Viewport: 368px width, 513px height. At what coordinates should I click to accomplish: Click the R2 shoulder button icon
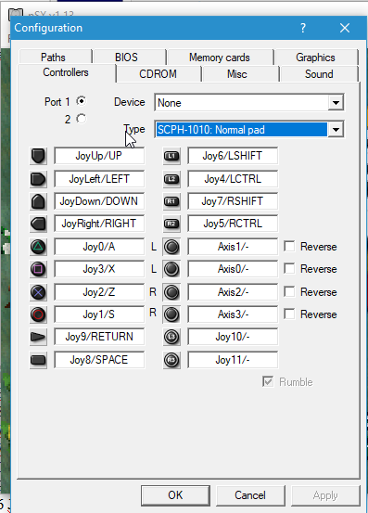pos(171,224)
